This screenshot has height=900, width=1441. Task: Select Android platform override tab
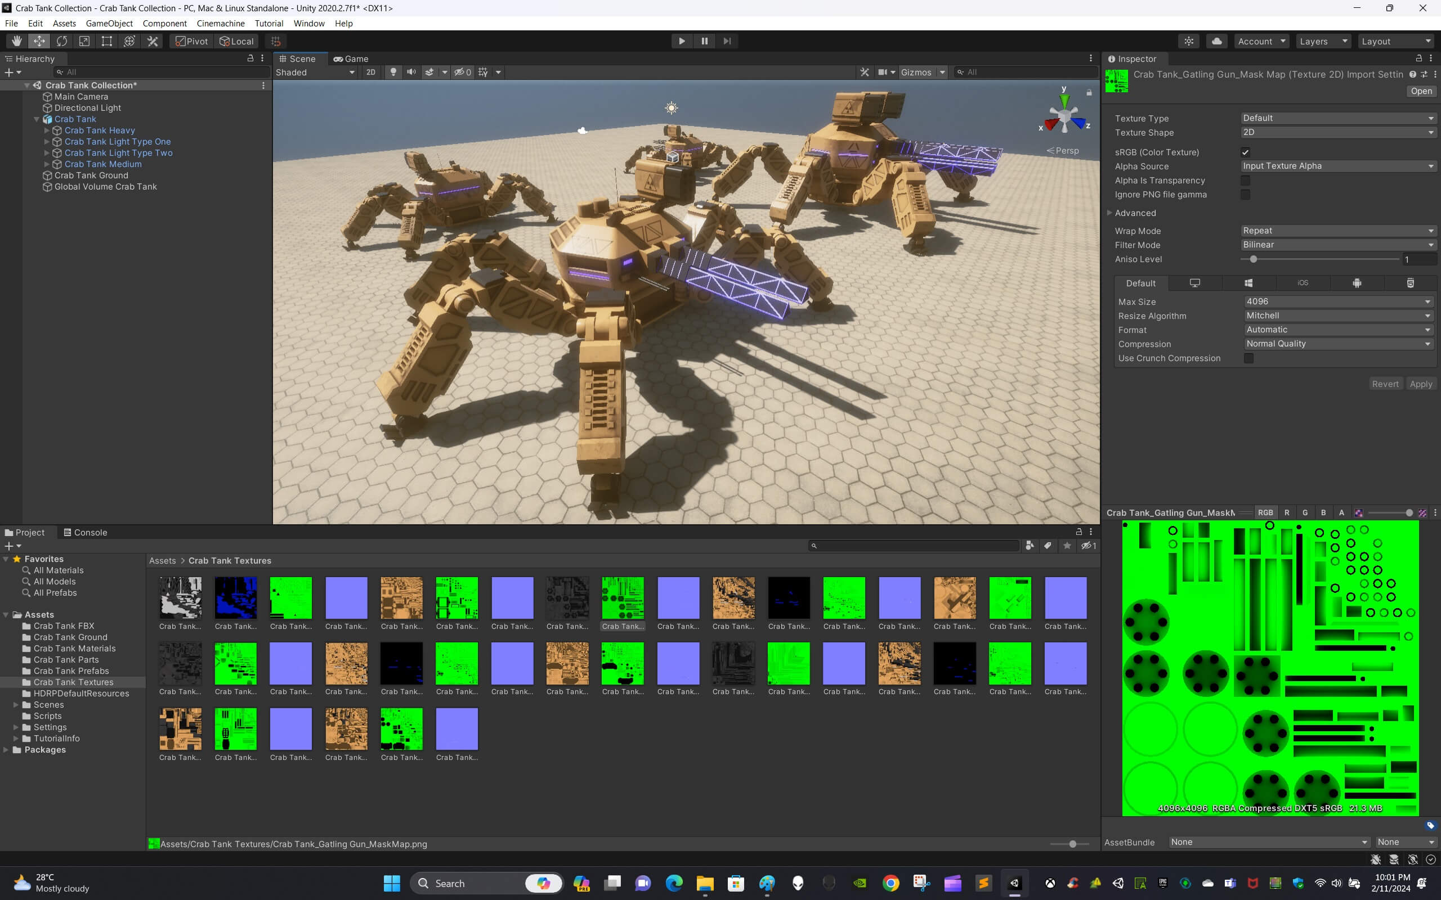[x=1357, y=283]
